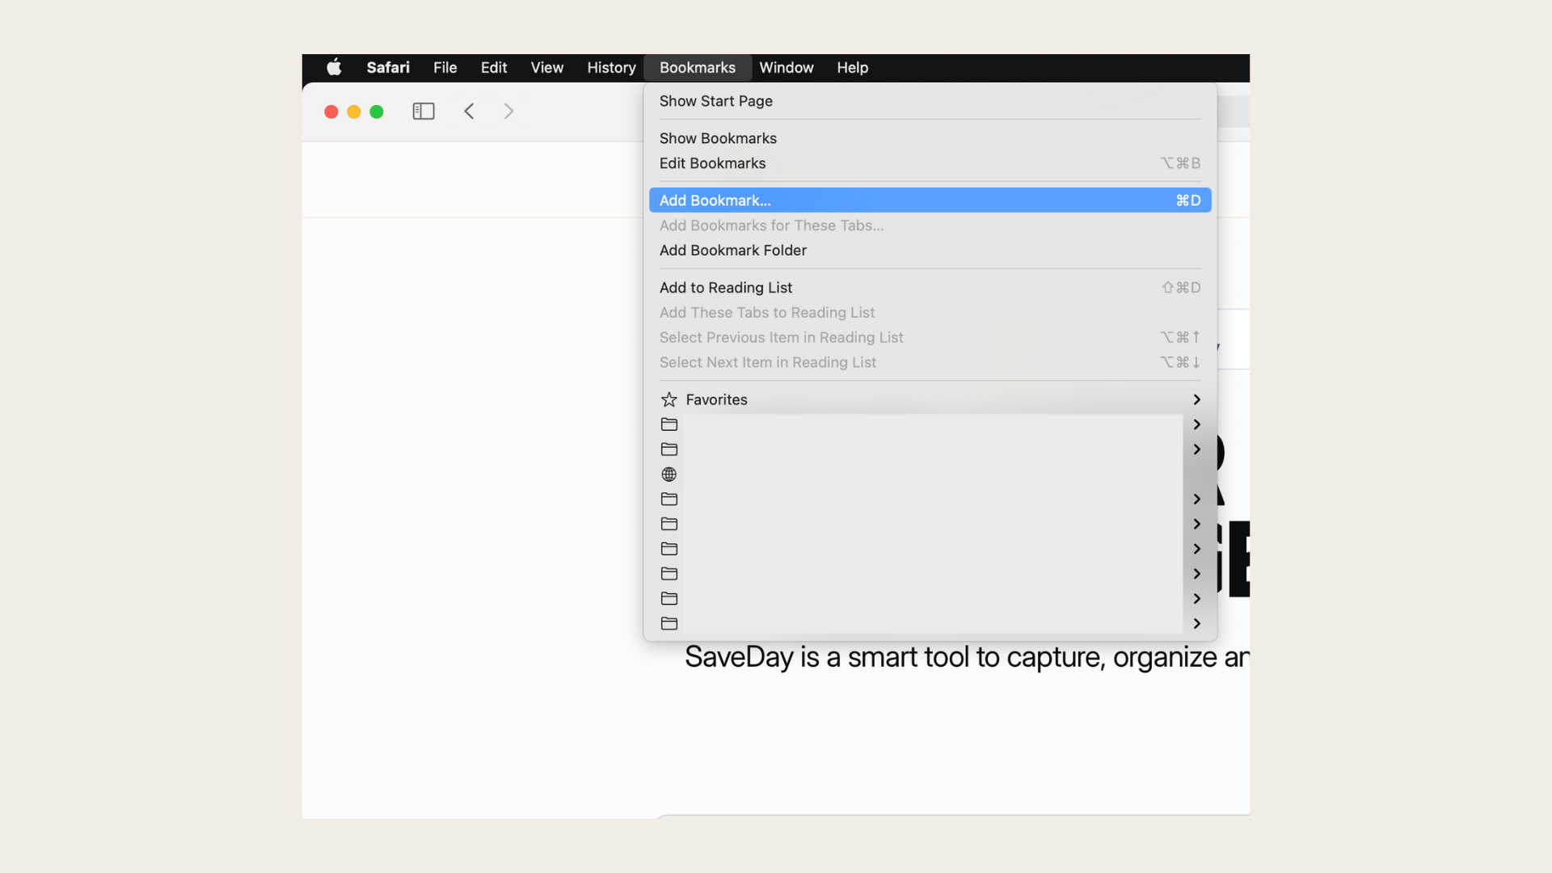Go forward with the forward arrow
Image resolution: width=1552 pixels, height=873 pixels.
[x=508, y=112]
